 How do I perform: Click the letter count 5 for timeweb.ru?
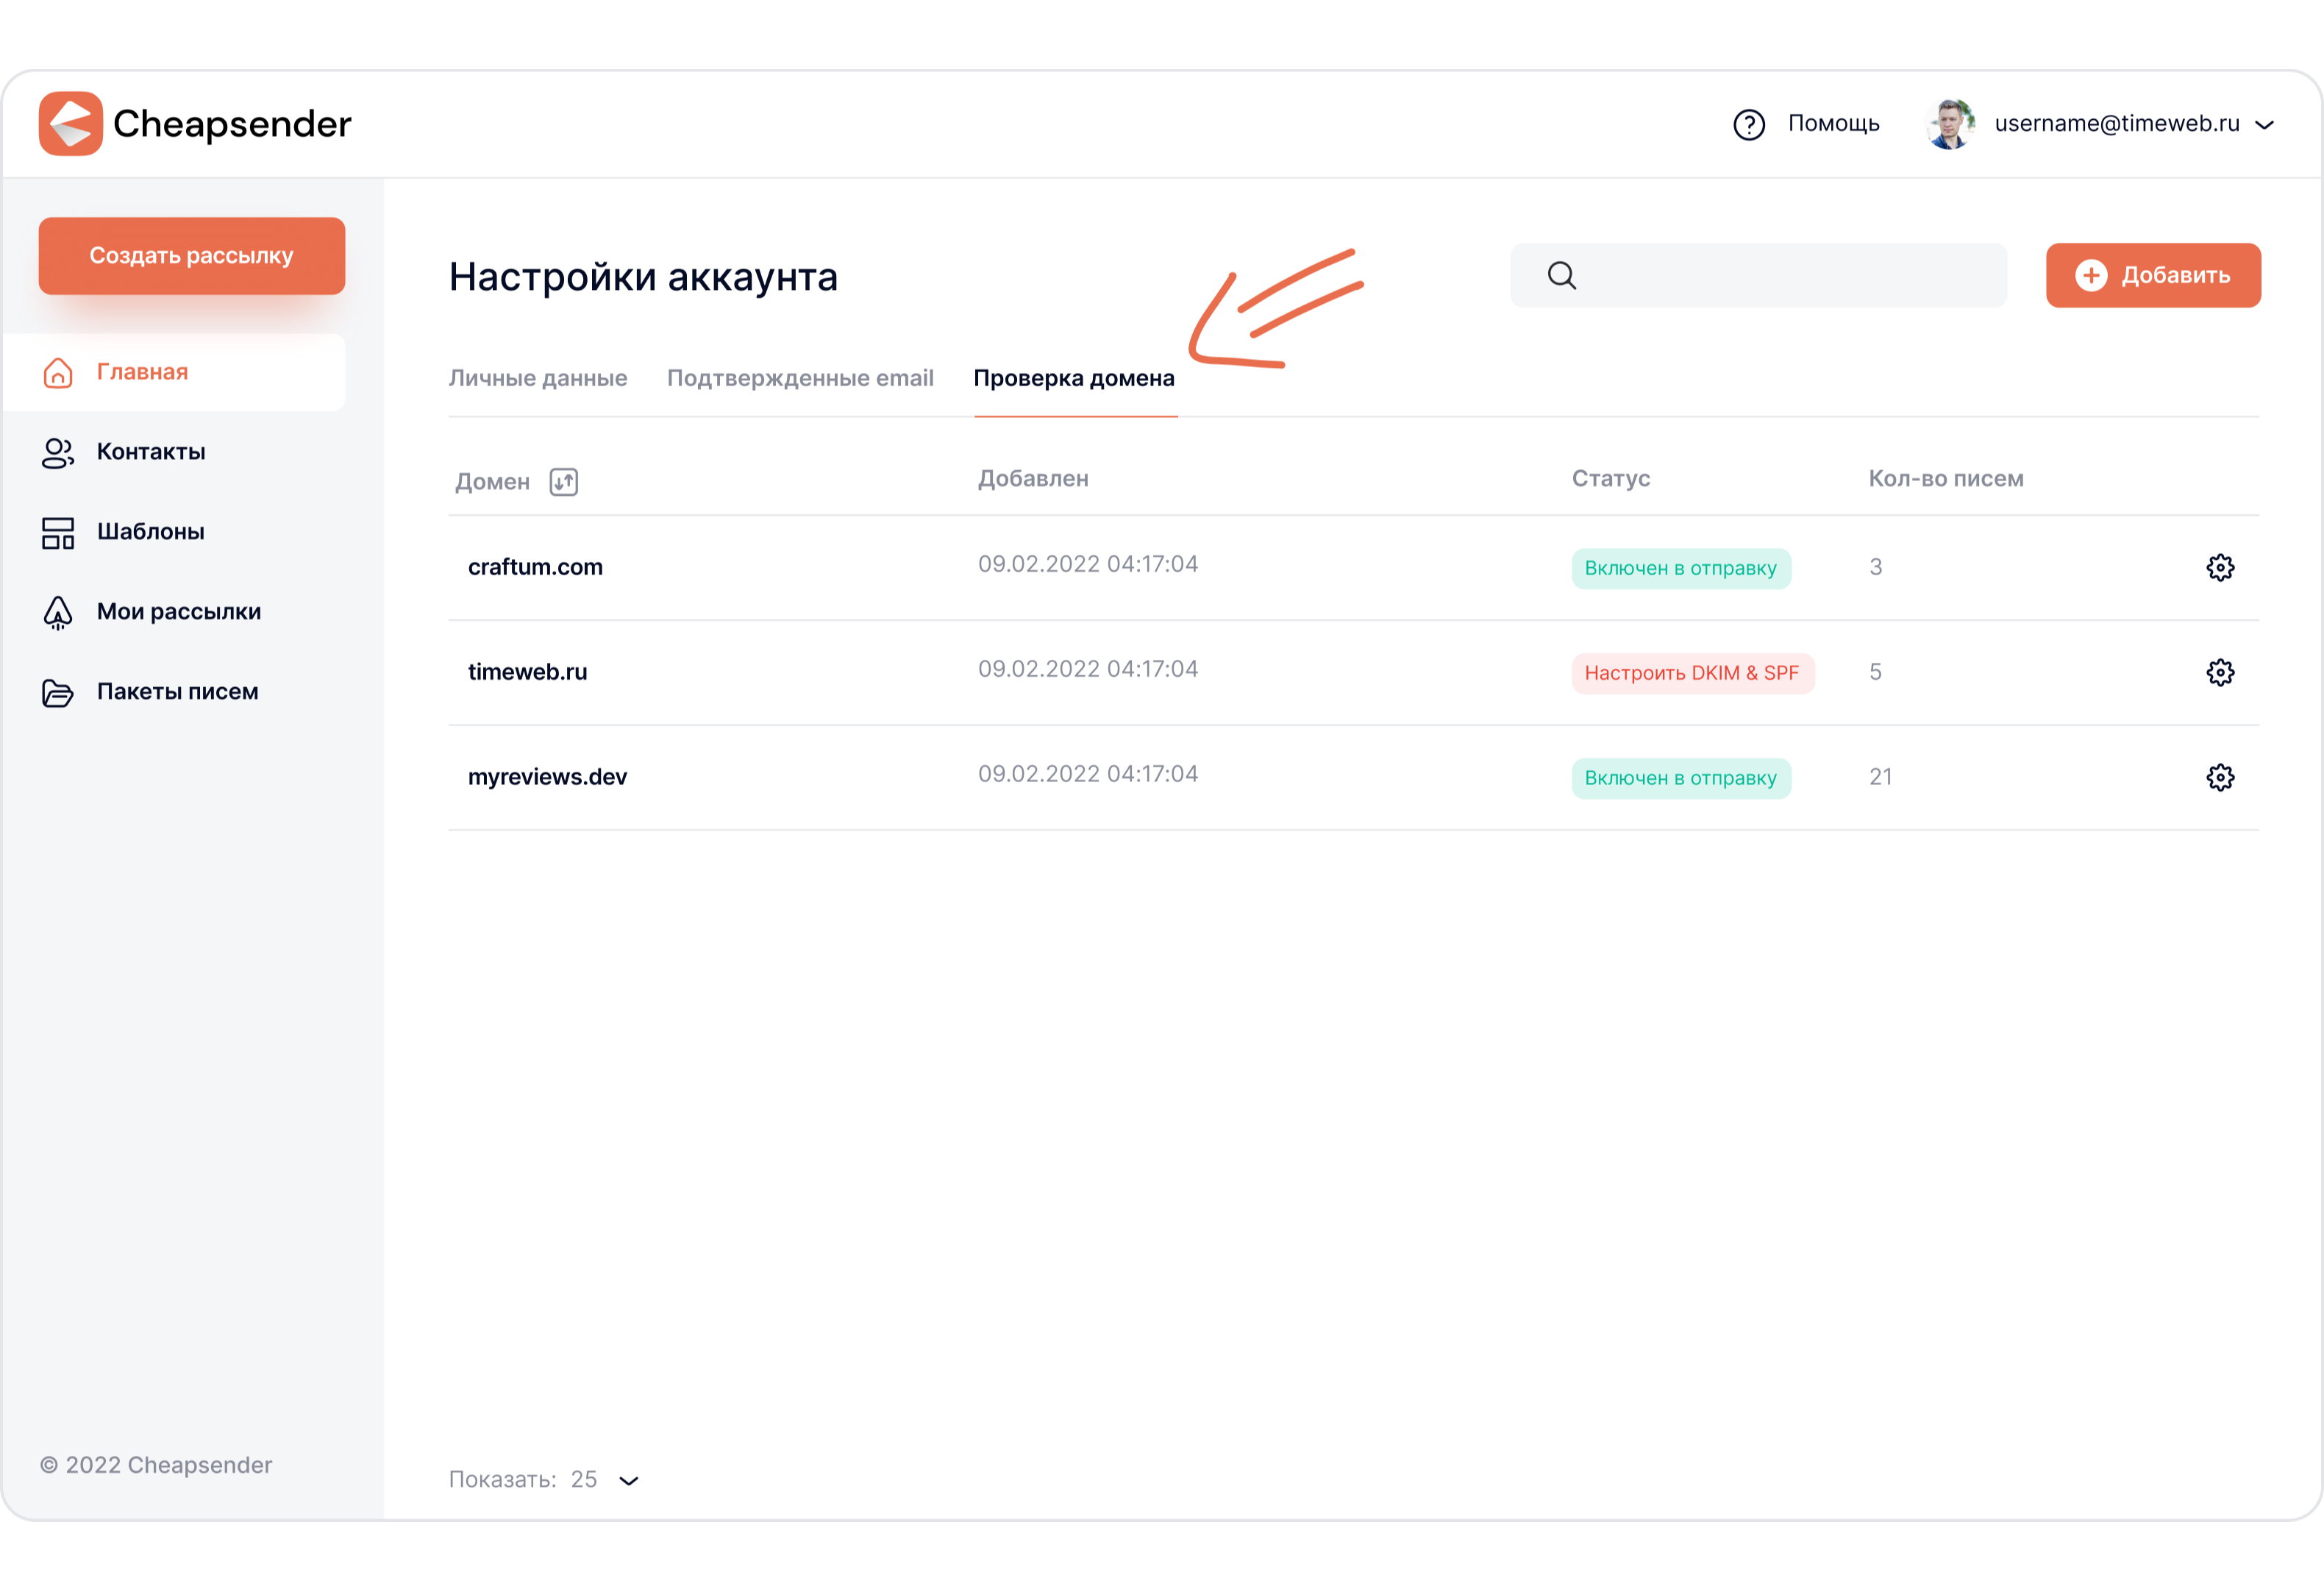click(x=1876, y=672)
